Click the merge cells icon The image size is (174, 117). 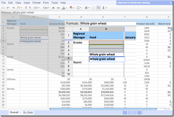[94, 8]
